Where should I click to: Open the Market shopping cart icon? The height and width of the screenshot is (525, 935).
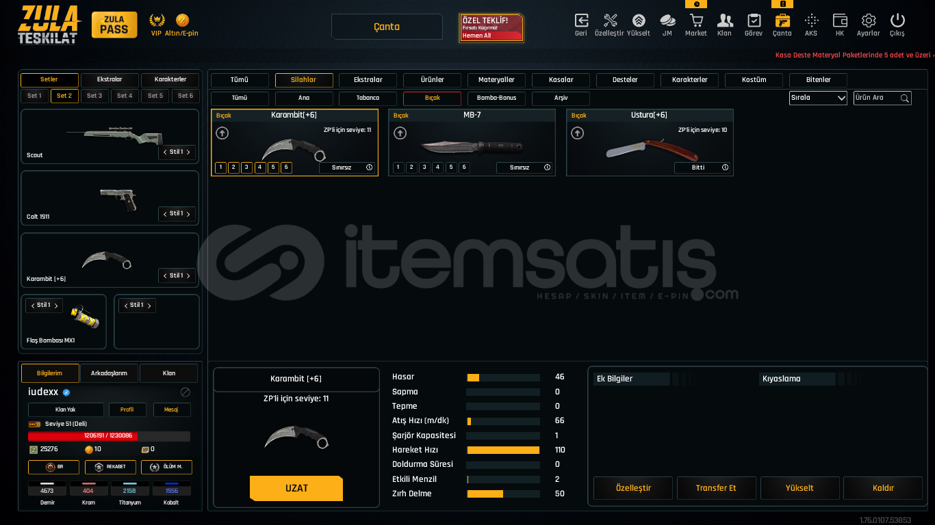[x=696, y=20]
